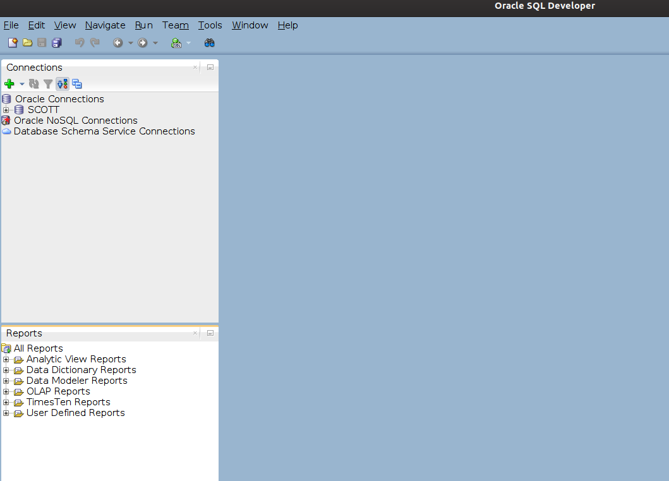Screen dimensions: 669x481
Task: Expand Data Modeler Reports folder
Action: [x=6, y=381]
